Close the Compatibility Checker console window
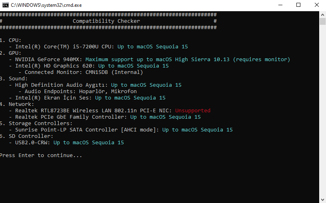The height and width of the screenshot is (203, 326). pos(317,5)
